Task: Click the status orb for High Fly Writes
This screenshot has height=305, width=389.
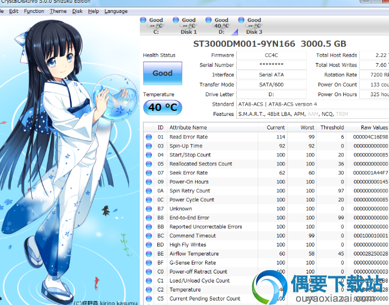Action: pyautogui.click(x=149, y=245)
